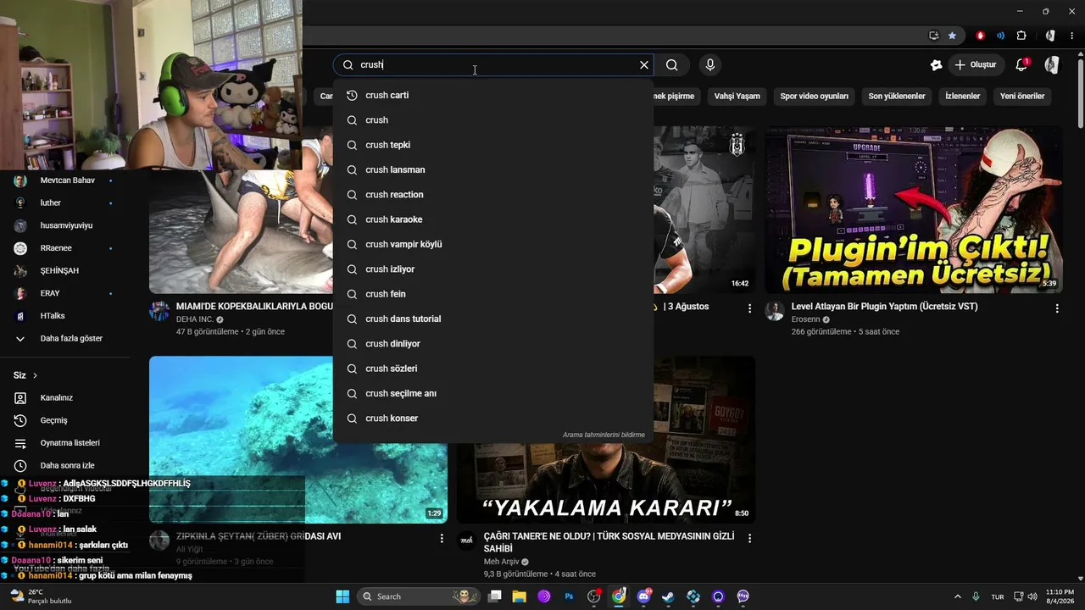Open the HTalks subscription

coord(64,316)
